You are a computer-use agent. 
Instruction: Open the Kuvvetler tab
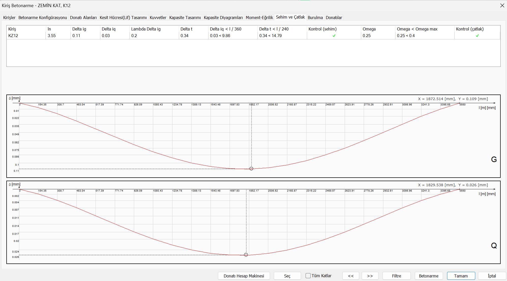(x=158, y=18)
